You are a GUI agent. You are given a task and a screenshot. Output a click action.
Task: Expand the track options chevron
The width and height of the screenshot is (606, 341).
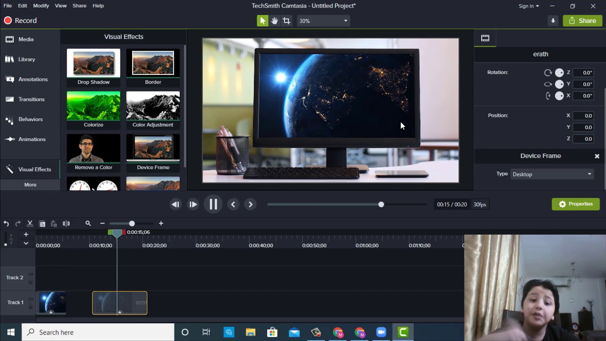click(26, 243)
